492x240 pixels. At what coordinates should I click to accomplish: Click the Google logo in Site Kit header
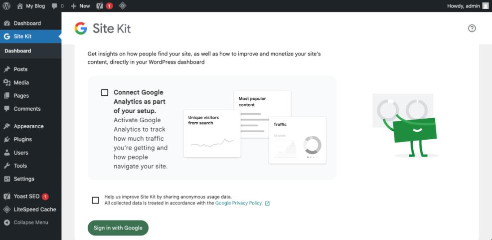pos(81,28)
